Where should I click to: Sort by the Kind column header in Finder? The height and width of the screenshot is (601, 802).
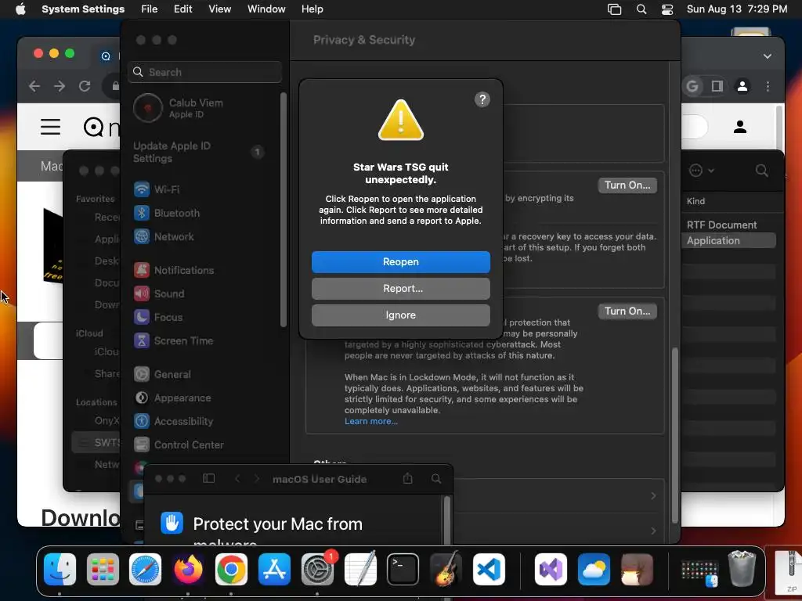695,201
